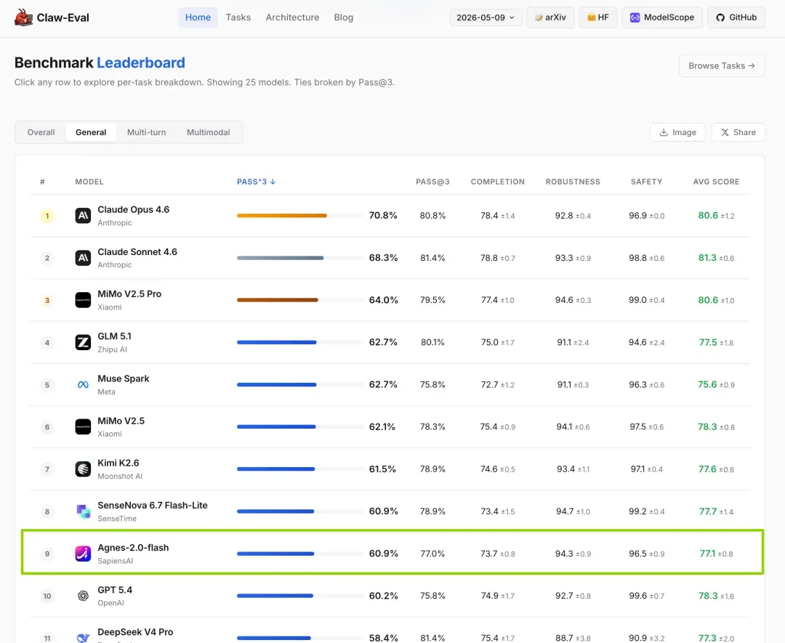Viewport: 785px width, 643px height.
Task: Click the Moonshot AI icon for Kimi K2.6
Action: 83,469
